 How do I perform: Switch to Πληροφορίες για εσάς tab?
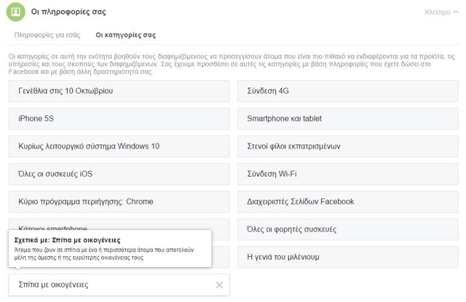(47, 35)
